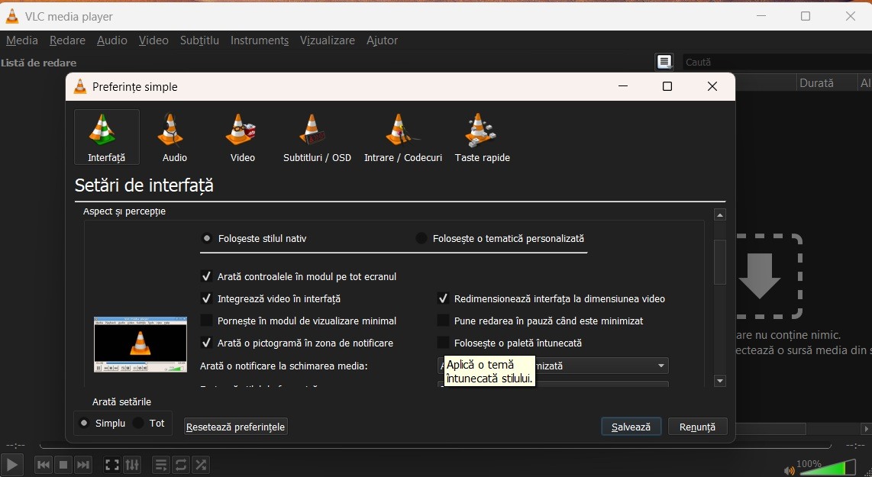The height and width of the screenshot is (477, 872).
Task: Click the settings scrollbar down arrow
Action: [x=720, y=381]
